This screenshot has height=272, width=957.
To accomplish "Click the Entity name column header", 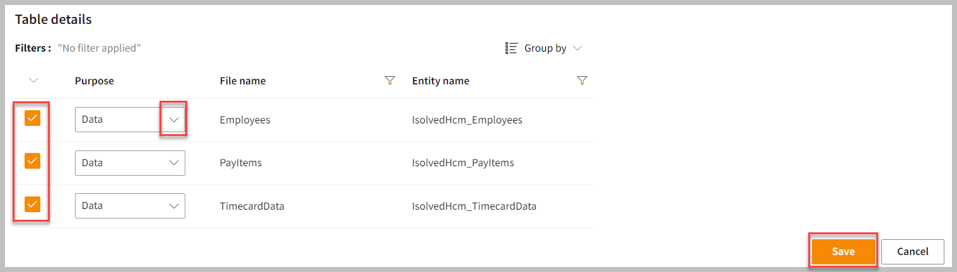I will click(x=441, y=81).
